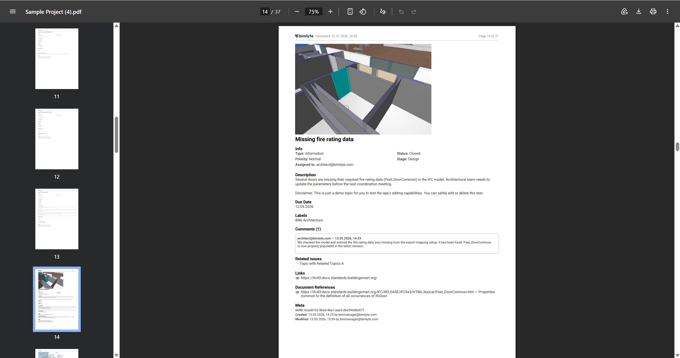Select the highlighted page 14 thumbnail

coord(57,299)
